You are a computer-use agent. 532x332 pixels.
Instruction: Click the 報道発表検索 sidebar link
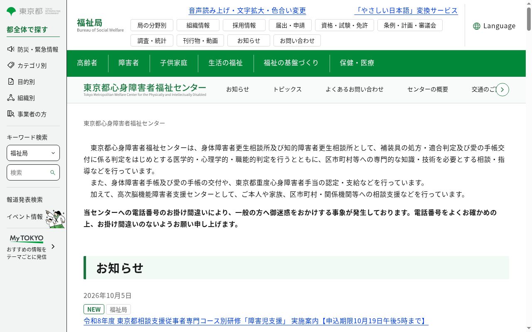(25, 200)
